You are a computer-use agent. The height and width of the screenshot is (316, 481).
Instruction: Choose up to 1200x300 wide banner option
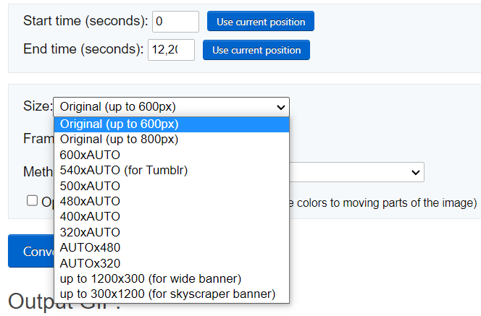[x=151, y=278]
